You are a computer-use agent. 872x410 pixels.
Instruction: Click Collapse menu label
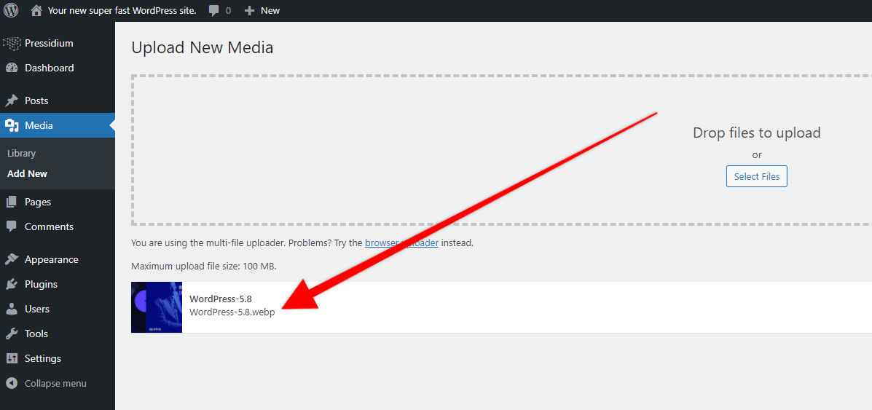tap(55, 383)
